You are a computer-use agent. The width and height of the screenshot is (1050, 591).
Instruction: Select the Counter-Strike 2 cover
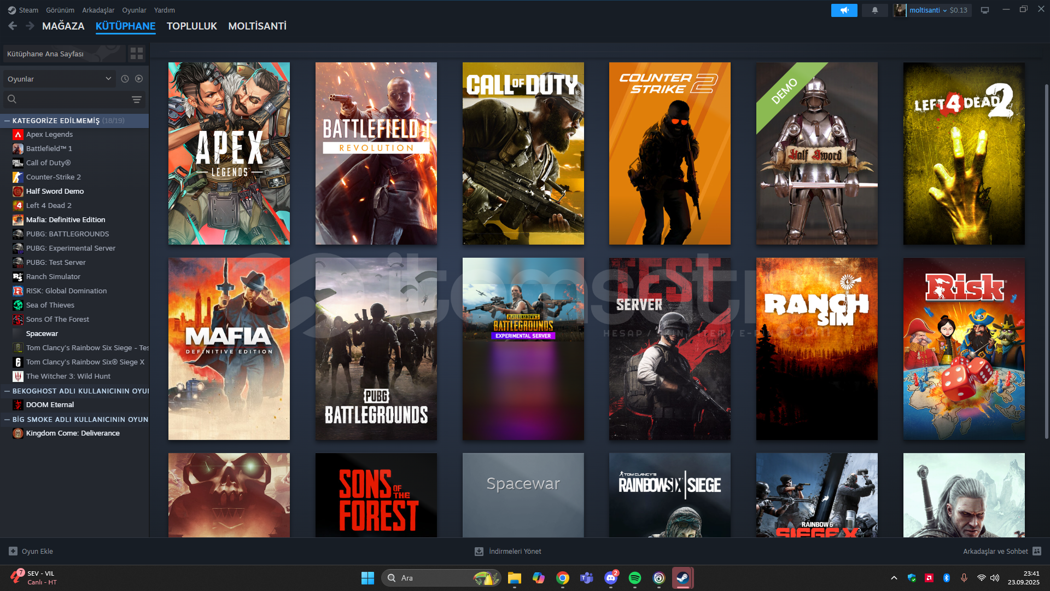click(670, 153)
